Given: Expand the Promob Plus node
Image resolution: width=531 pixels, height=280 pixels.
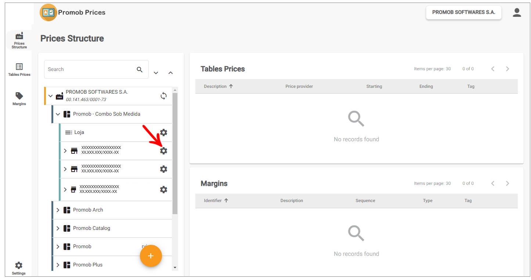Looking at the screenshot, I should point(58,265).
